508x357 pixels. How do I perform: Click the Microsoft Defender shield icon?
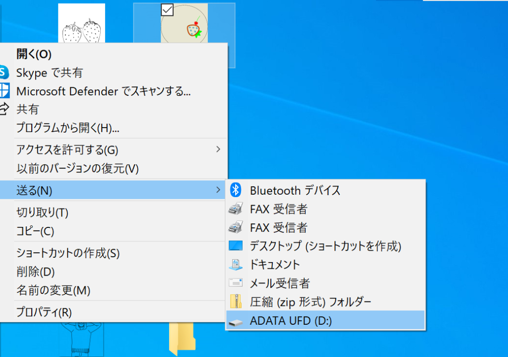tap(4, 91)
